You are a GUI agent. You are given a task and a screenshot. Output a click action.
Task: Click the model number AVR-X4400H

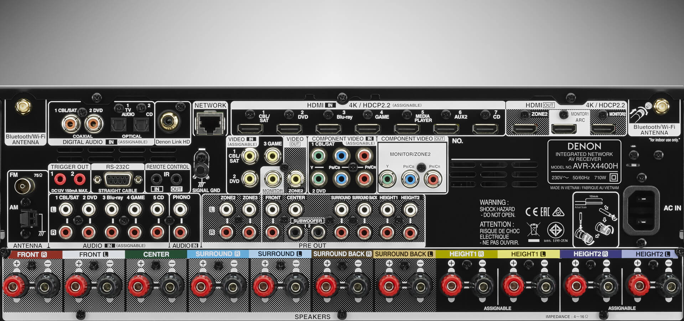[x=595, y=166]
